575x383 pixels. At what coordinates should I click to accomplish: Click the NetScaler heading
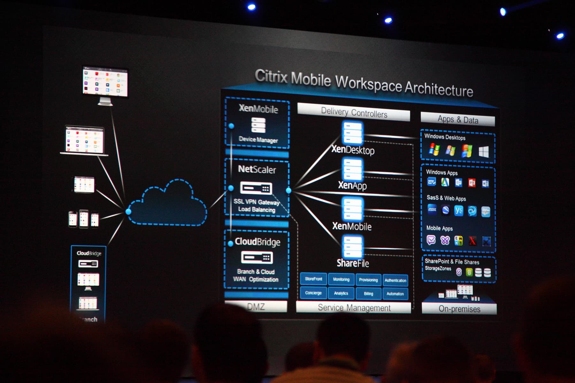pos(257,169)
